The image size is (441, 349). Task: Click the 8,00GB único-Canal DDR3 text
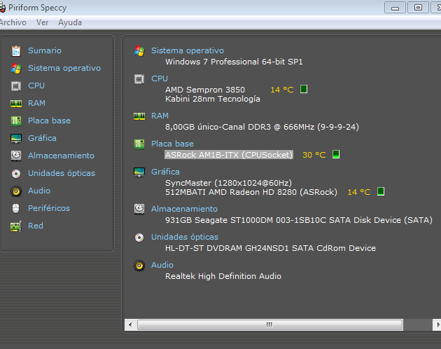pos(218,127)
